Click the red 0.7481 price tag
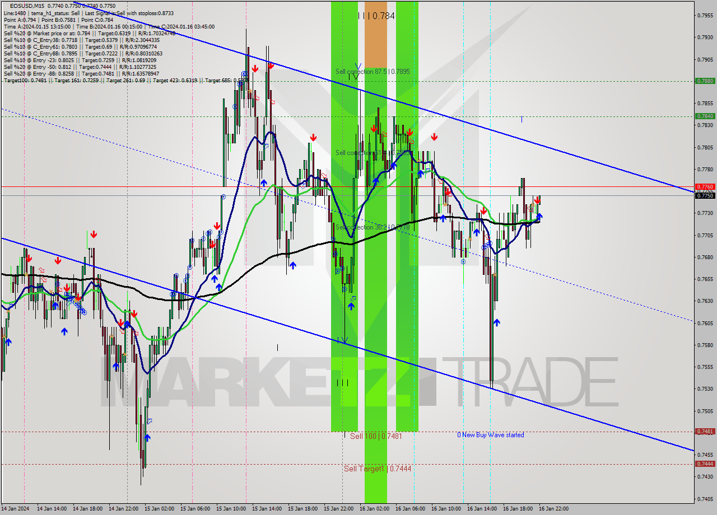This screenshot has width=717, height=515. (x=705, y=431)
